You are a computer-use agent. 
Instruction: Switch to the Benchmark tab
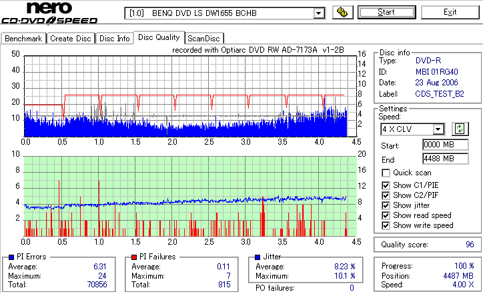23,39
